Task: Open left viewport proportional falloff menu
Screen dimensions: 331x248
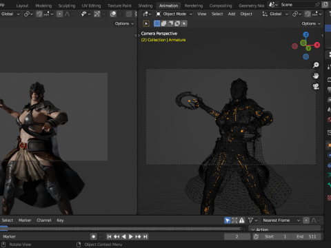Action: coord(69,14)
